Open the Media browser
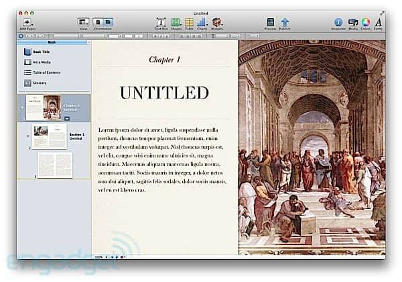This screenshot has height=282, width=402. pyautogui.click(x=353, y=23)
